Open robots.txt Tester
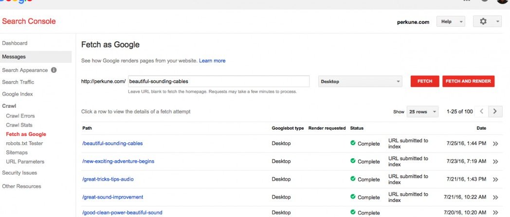 pyautogui.click(x=24, y=143)
